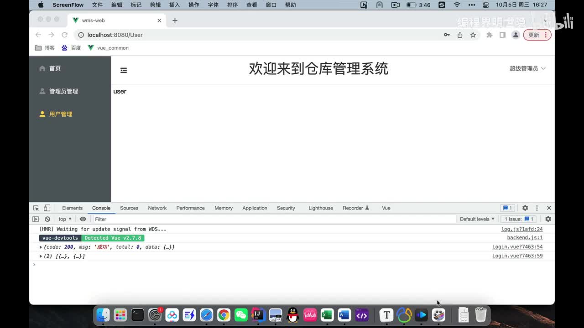This screenshot has width=584, height=328.
Task: Show the console sidebar panel
Action: pos(36,219)
